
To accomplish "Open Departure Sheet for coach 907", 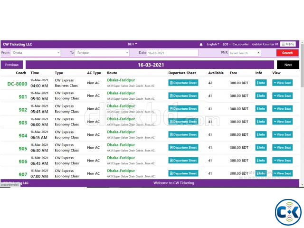I will point(183,173).
